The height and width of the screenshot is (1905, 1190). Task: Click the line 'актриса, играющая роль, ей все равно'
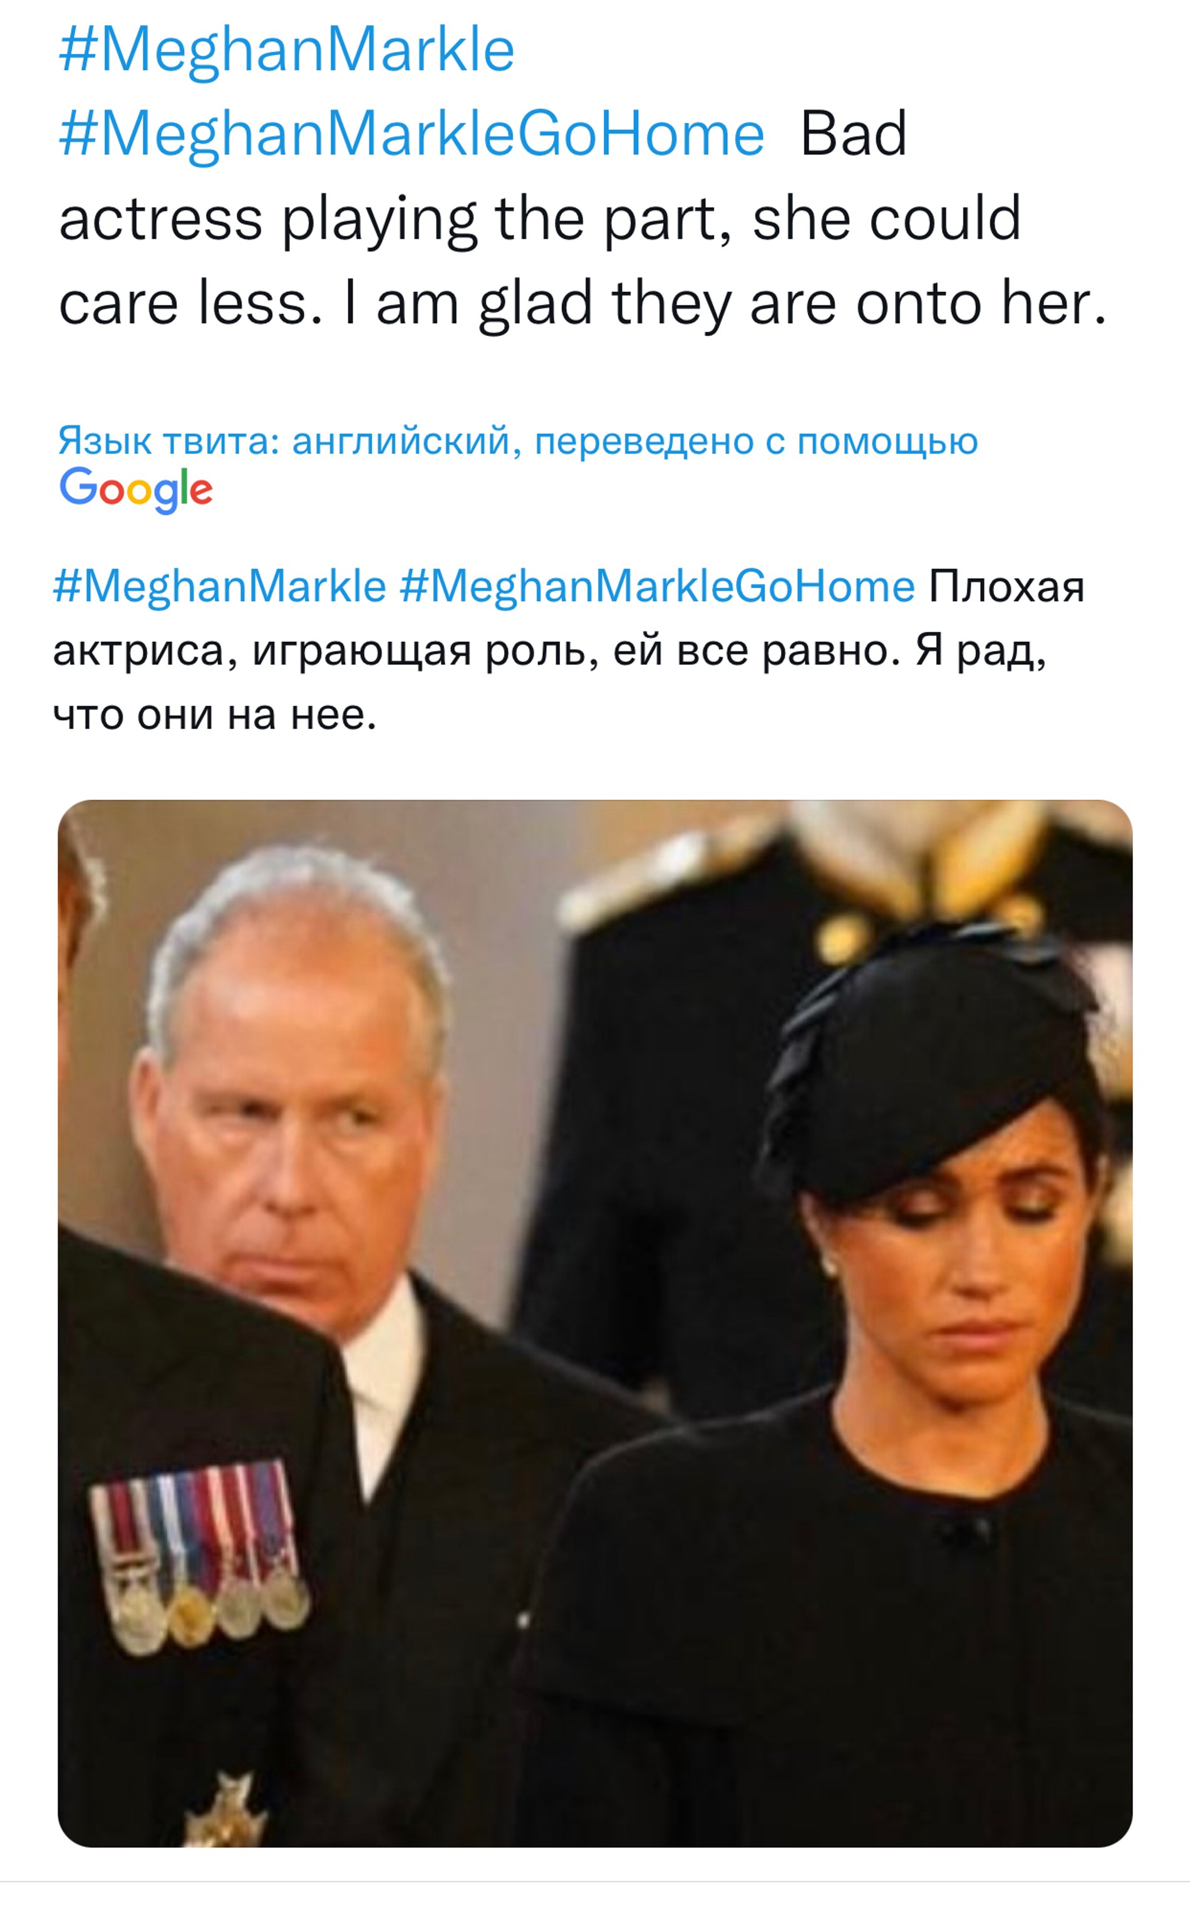pos(472,651)
